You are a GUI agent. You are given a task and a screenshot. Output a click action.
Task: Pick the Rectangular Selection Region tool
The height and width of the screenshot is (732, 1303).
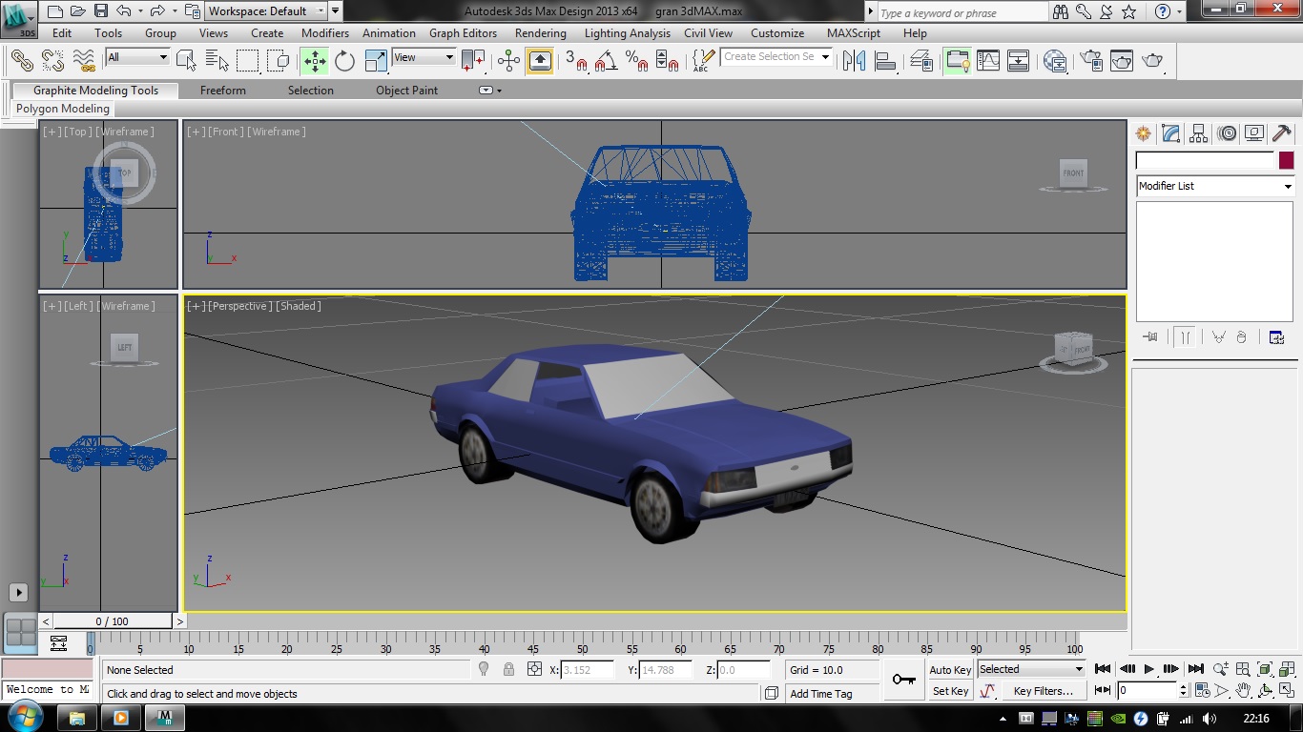pos(247,60)
